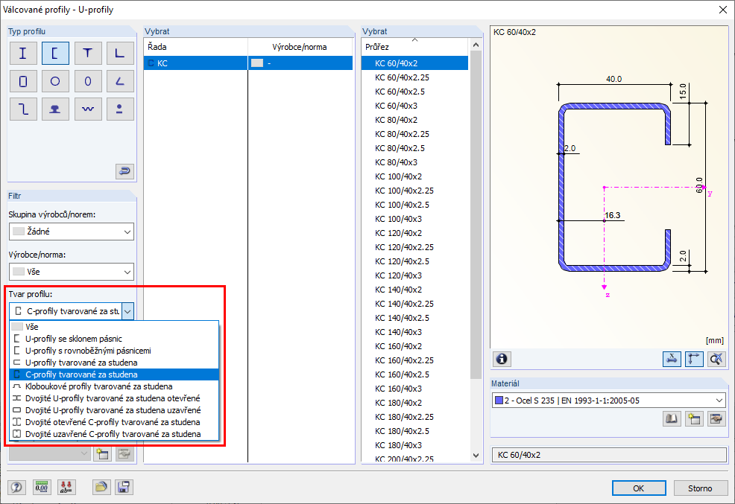Open the Materiál dropdown list

click(x=608, y=401)
